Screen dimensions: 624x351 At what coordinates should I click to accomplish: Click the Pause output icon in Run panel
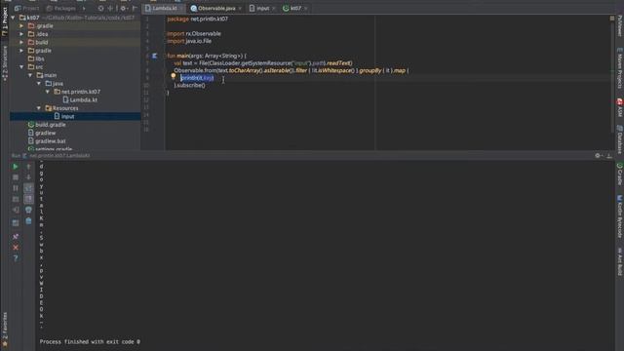click(16, 188)
